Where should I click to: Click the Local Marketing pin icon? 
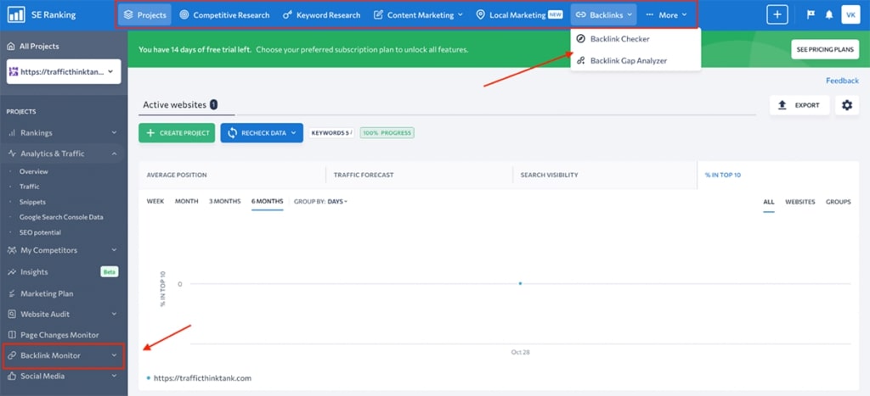tap(481, 15)
